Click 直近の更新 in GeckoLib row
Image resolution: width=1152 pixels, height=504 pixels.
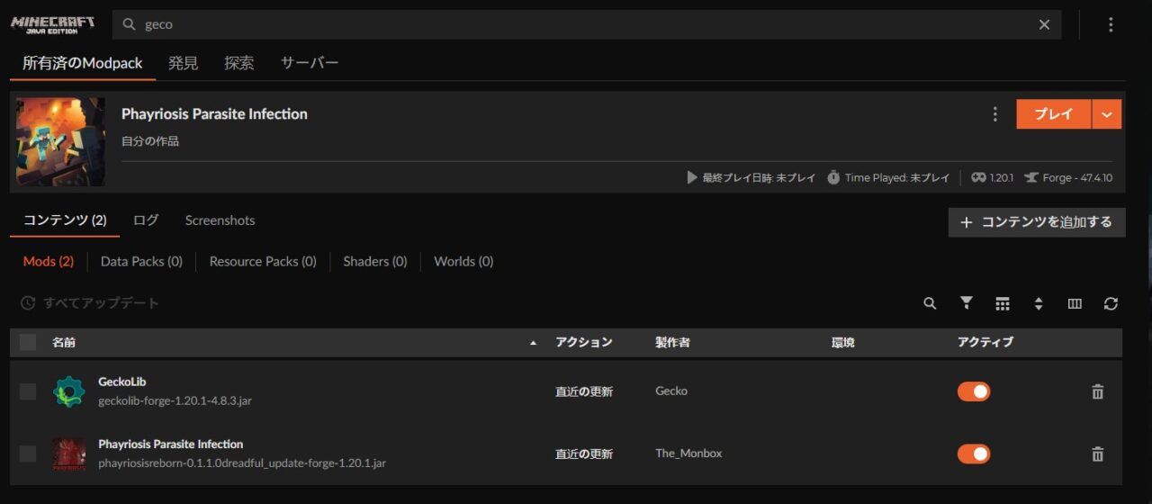tap(584, 391)
